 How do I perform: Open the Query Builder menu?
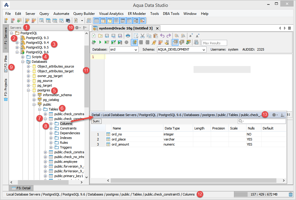pyautogui.click(x=84, y=14)
